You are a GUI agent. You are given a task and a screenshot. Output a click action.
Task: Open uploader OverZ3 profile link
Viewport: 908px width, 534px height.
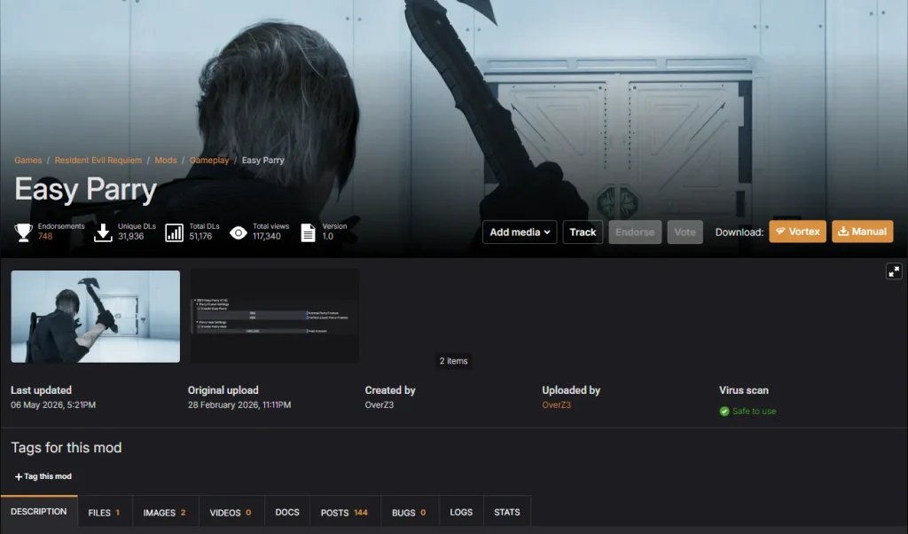(x=557, y=404)
